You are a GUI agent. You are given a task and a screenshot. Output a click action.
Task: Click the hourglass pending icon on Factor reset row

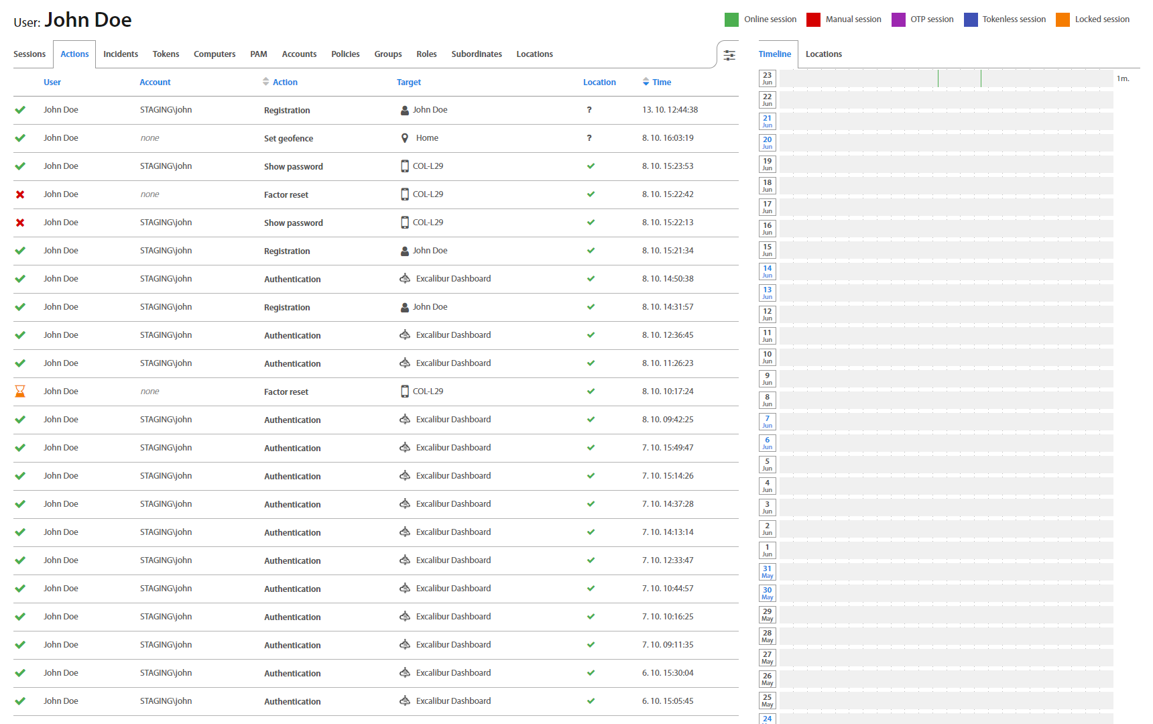[x=20, y=391]
